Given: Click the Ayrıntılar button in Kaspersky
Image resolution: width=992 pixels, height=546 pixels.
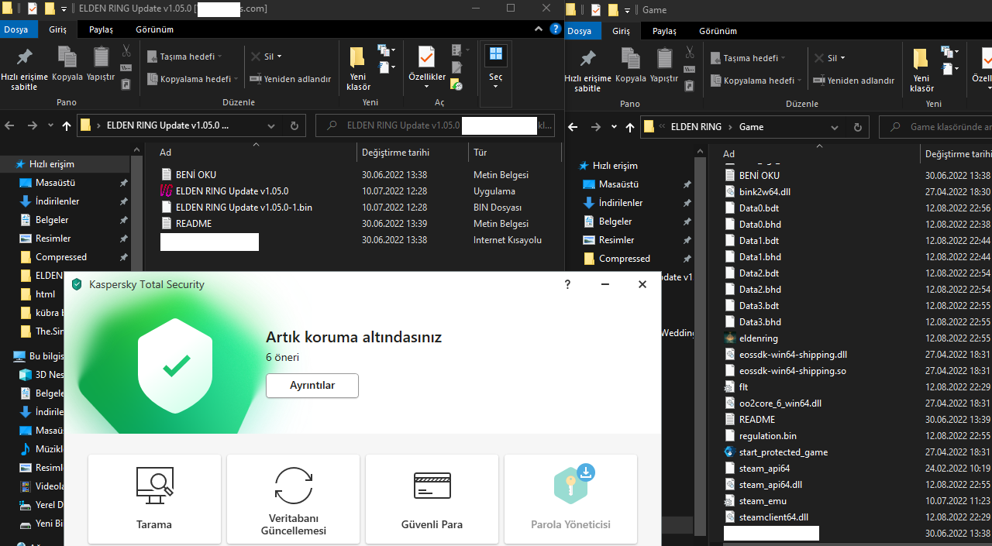Looking at the screenshot, I should tap(312, 385).
